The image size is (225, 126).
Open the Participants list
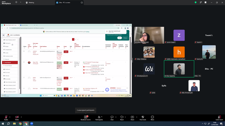(x=99, y=118)
